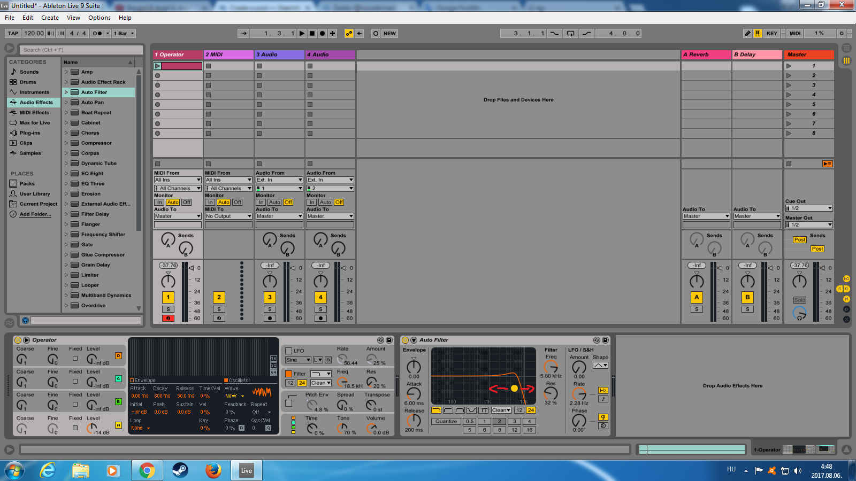This screenshot has height=481, width=856.
Task: Open the Master Out dropdown
Action: (x=809, y=224)
